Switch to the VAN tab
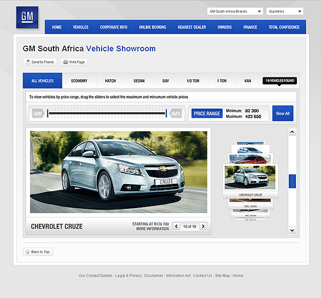 248,81
